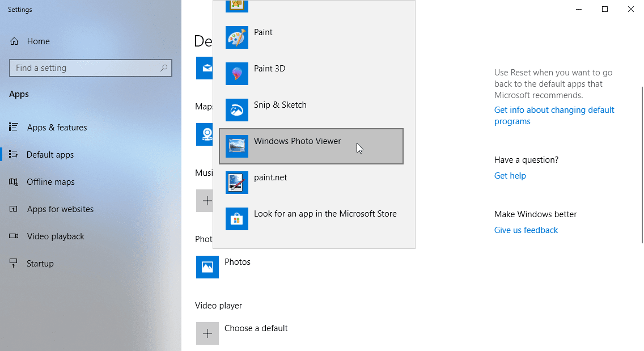Image resolution: width=644 pixels, height=351 pixels.
Task: Choose Paint from the app list
Action: [311, 37]
